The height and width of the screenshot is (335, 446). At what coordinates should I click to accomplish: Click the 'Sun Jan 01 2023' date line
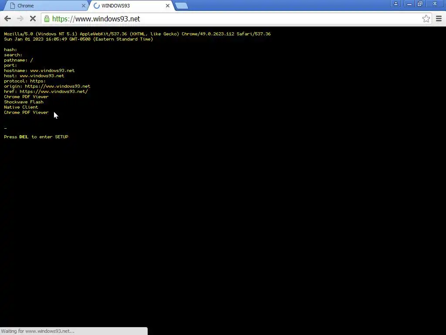[x=78, y=39]
